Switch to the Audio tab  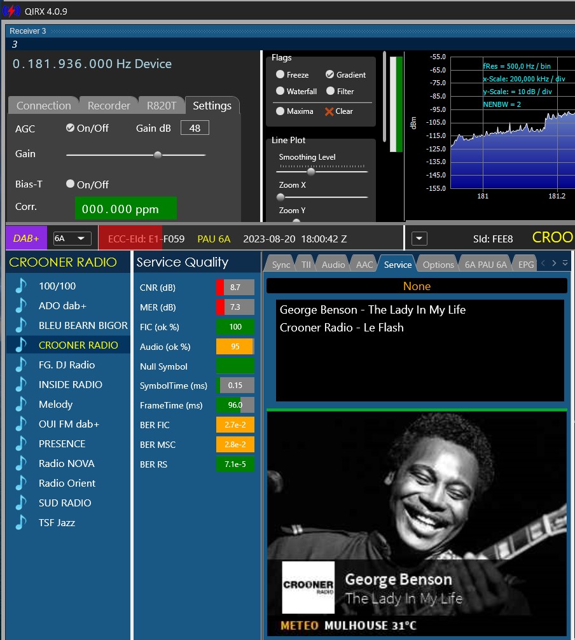point(333,265)
